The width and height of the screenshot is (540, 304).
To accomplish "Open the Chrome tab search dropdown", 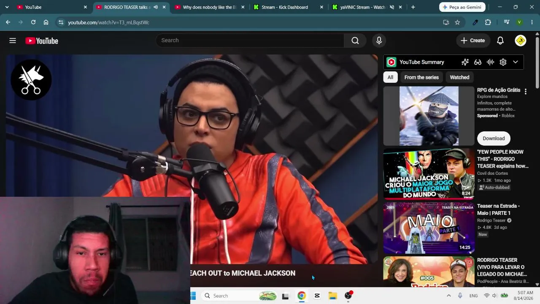I will pyautogui.click(x=7, y=7).
